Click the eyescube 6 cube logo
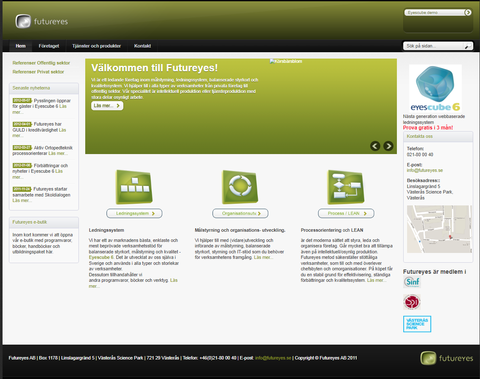The image size is (480, 379). pyautogui.click(x=435, y=88)
